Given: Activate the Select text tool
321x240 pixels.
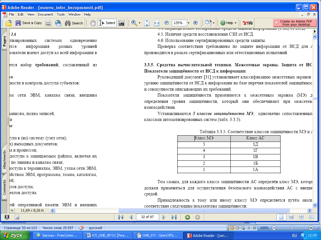Looking at the screenshot, I should 107,23.
